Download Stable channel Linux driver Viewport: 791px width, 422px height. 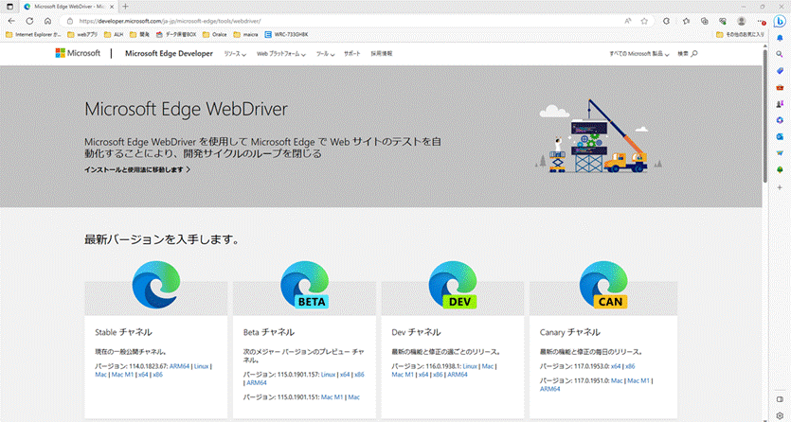201,366
